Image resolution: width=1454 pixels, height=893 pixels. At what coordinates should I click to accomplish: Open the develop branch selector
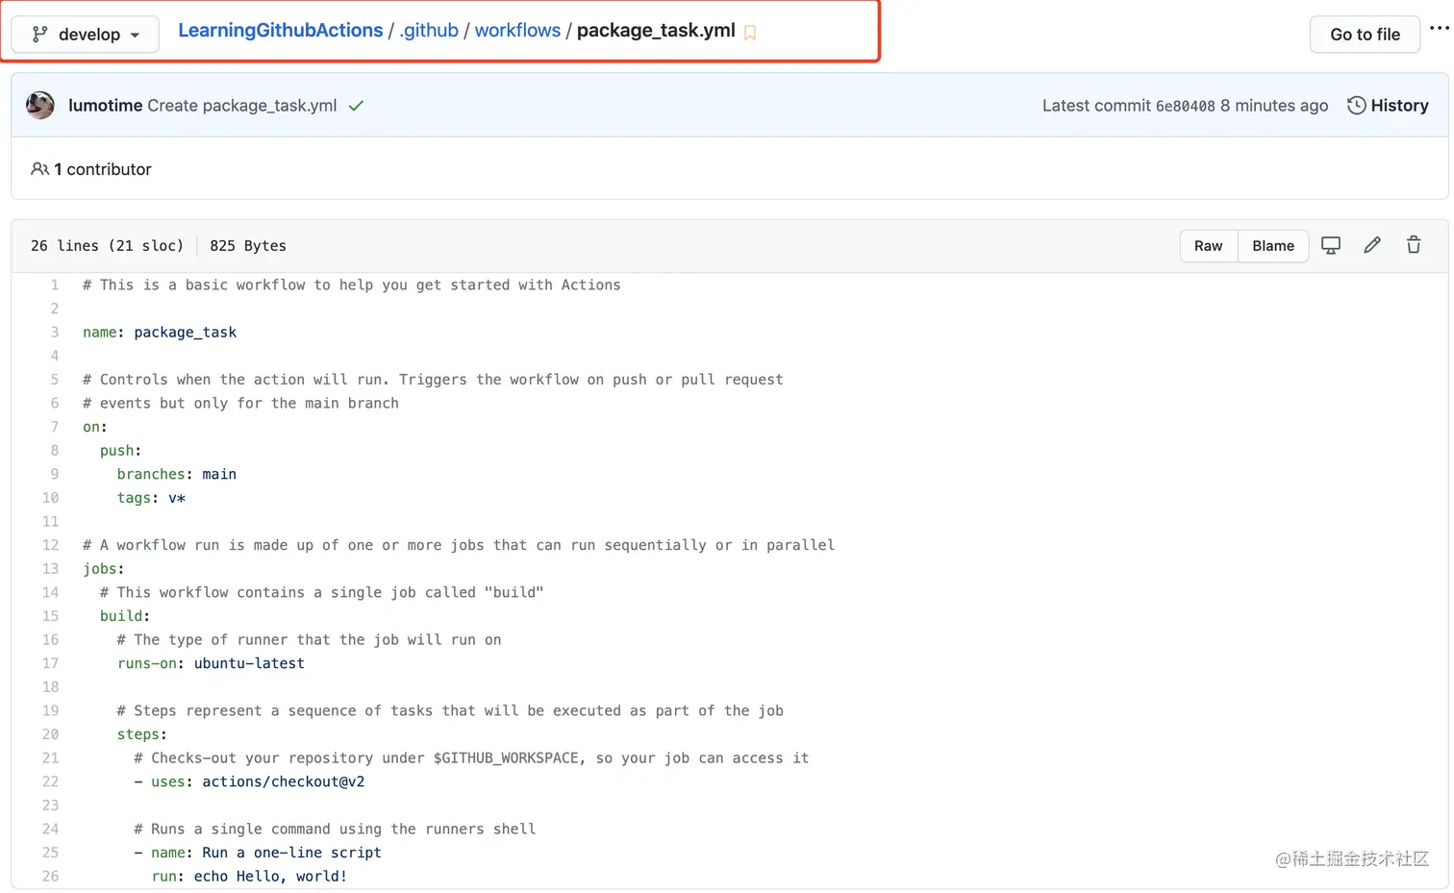84,34
